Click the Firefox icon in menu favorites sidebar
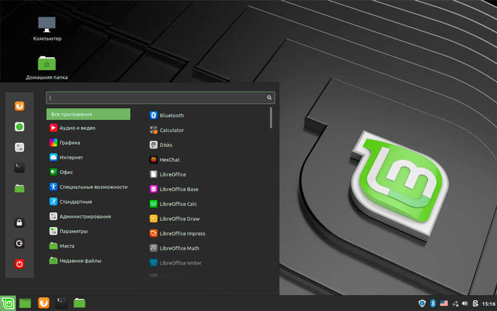 click(19, 105)
